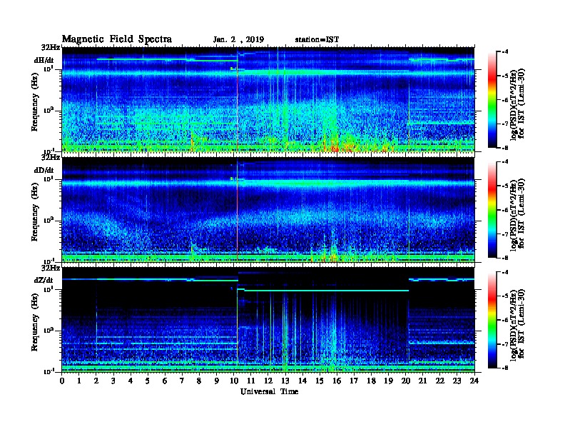
Task: Click the 10^0 frequency tick of dZ/dt panel
Action: pyautogui.click(x=49, y=331)
